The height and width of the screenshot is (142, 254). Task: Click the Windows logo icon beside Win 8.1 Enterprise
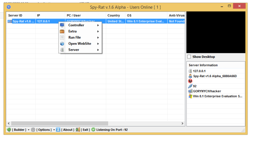click(x=190, y=96)
